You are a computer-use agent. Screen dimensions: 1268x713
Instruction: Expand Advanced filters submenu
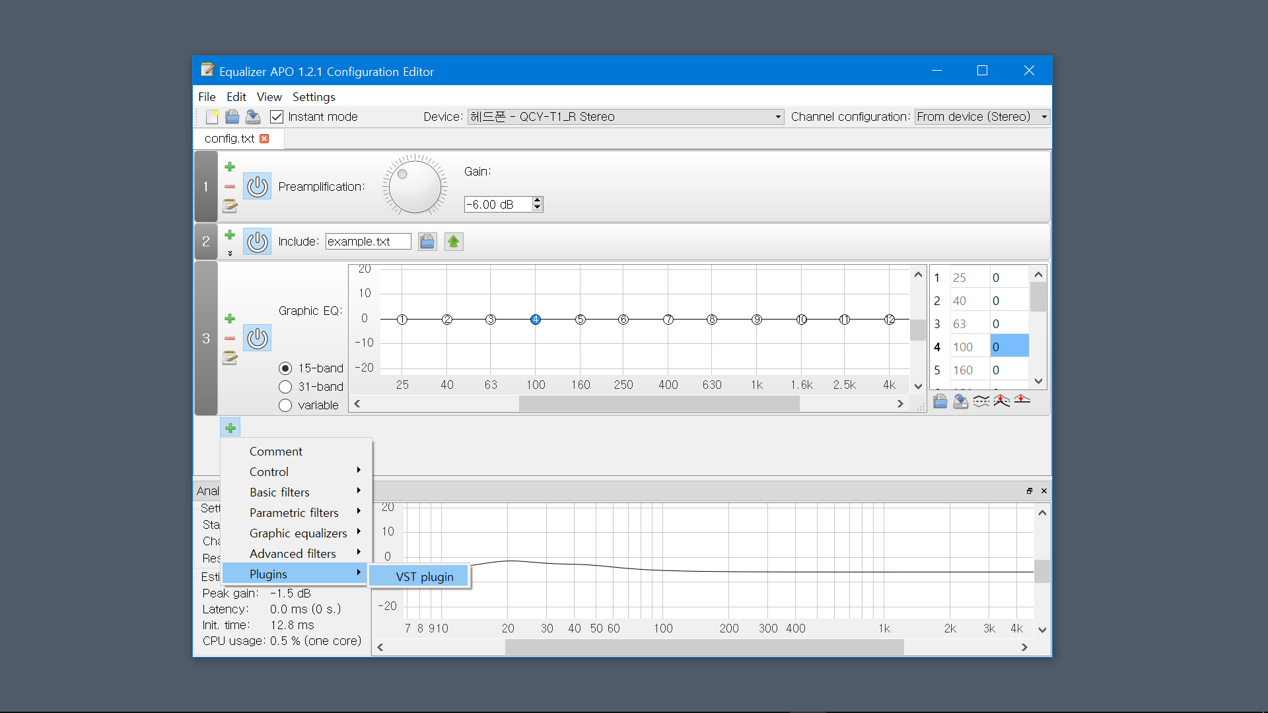coord(297,554)
